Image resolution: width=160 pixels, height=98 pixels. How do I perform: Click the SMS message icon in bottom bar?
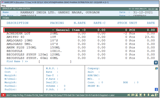(x=133, y=95)
